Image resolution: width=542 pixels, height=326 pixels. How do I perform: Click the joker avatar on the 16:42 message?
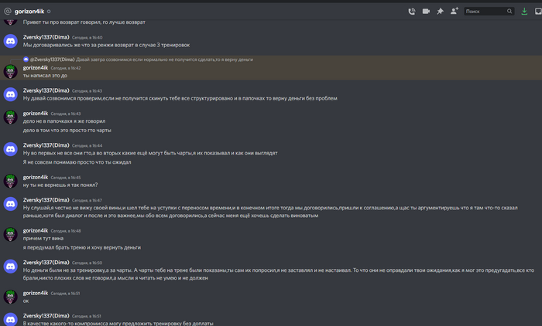[x=10, y=71]
